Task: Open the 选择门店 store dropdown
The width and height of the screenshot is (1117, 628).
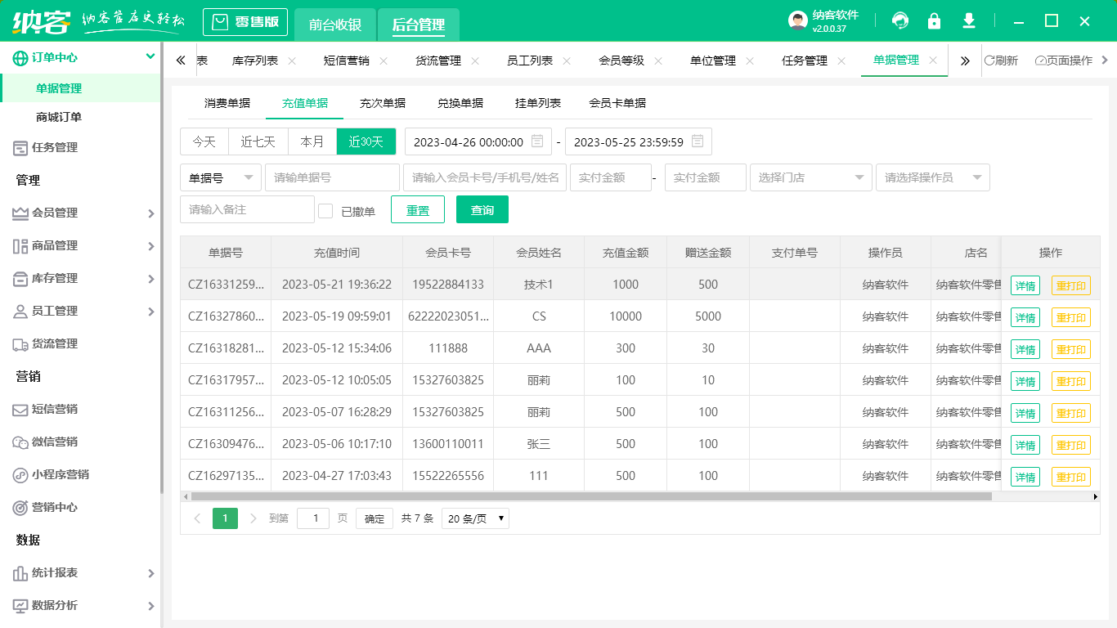Action: click(x=810, y=177)
